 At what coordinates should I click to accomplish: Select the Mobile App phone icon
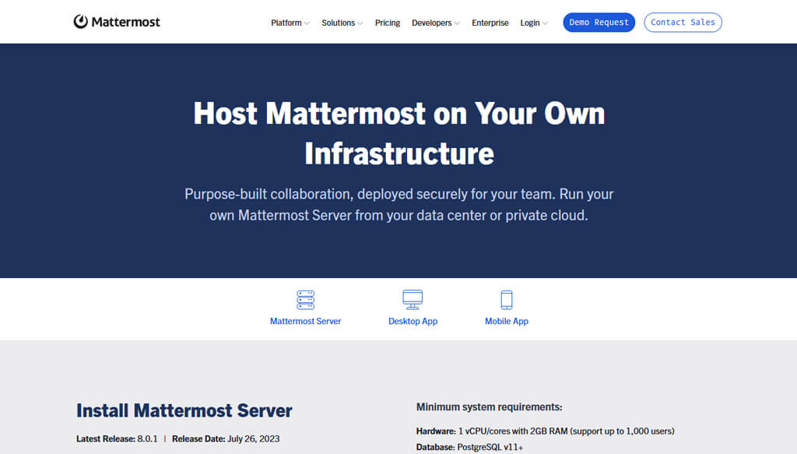507,300
